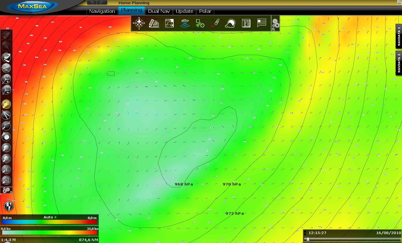Click the 0,0 kn minimum wind value

[6, 228]
